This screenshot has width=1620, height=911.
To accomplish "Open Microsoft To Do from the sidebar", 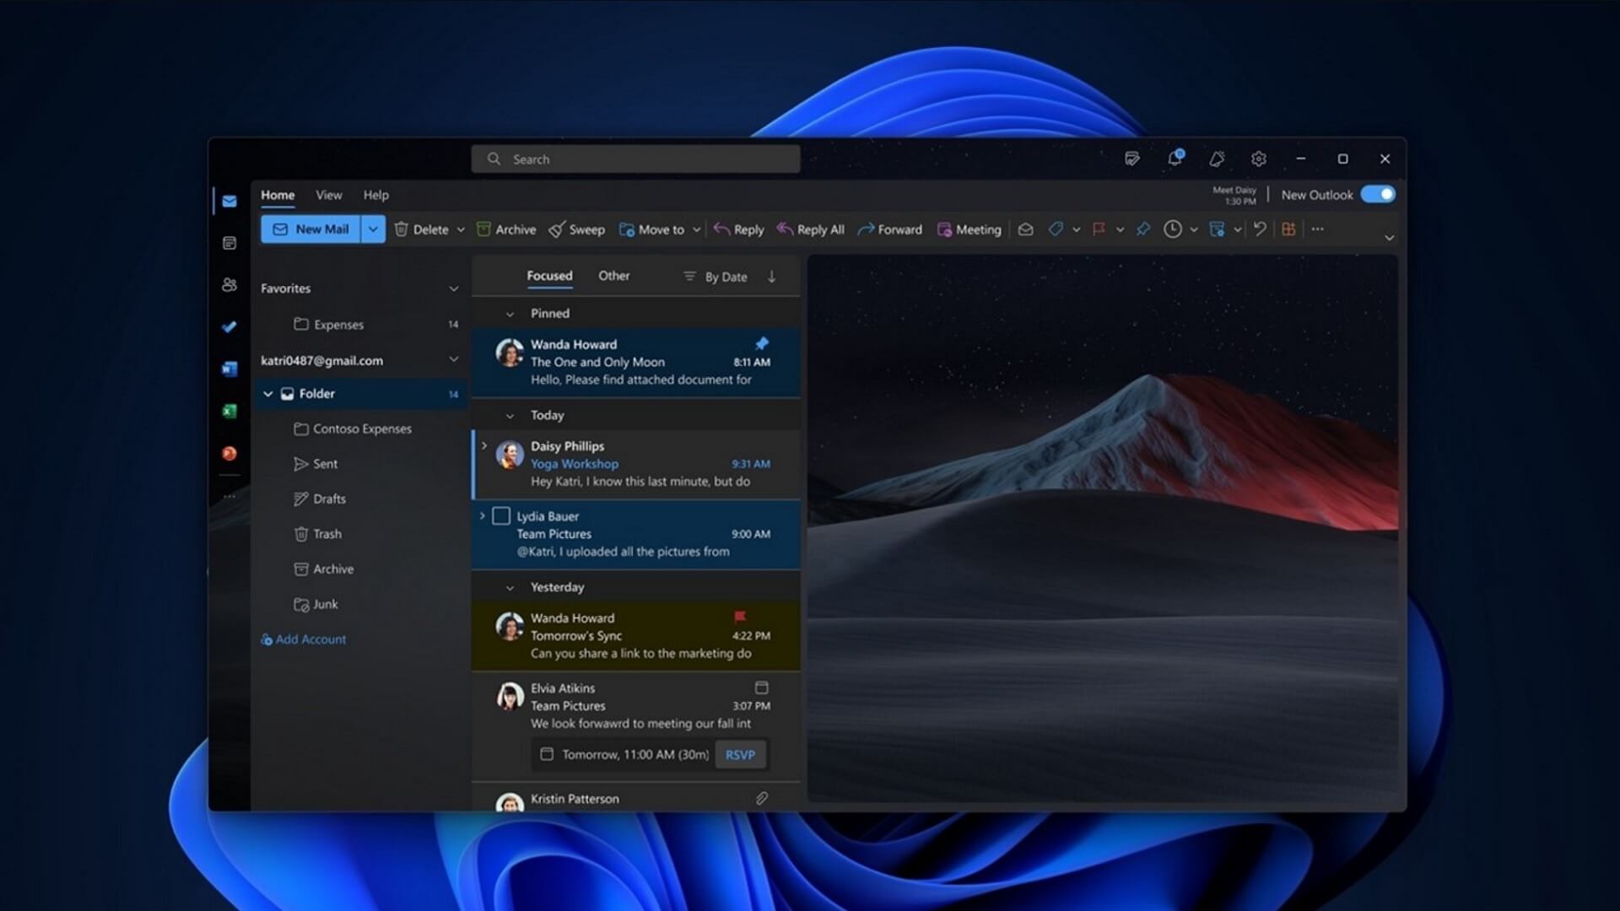I will coord(229,326).
